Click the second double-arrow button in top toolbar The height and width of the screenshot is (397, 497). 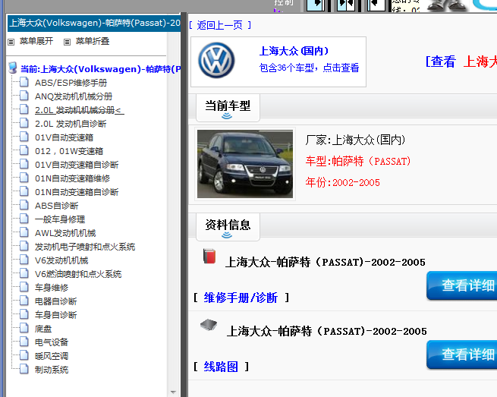345,5
